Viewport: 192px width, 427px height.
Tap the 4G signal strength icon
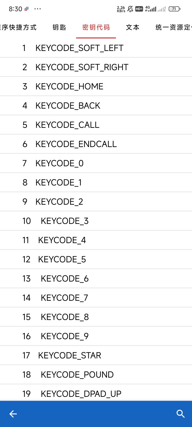(x=151, y=9)
